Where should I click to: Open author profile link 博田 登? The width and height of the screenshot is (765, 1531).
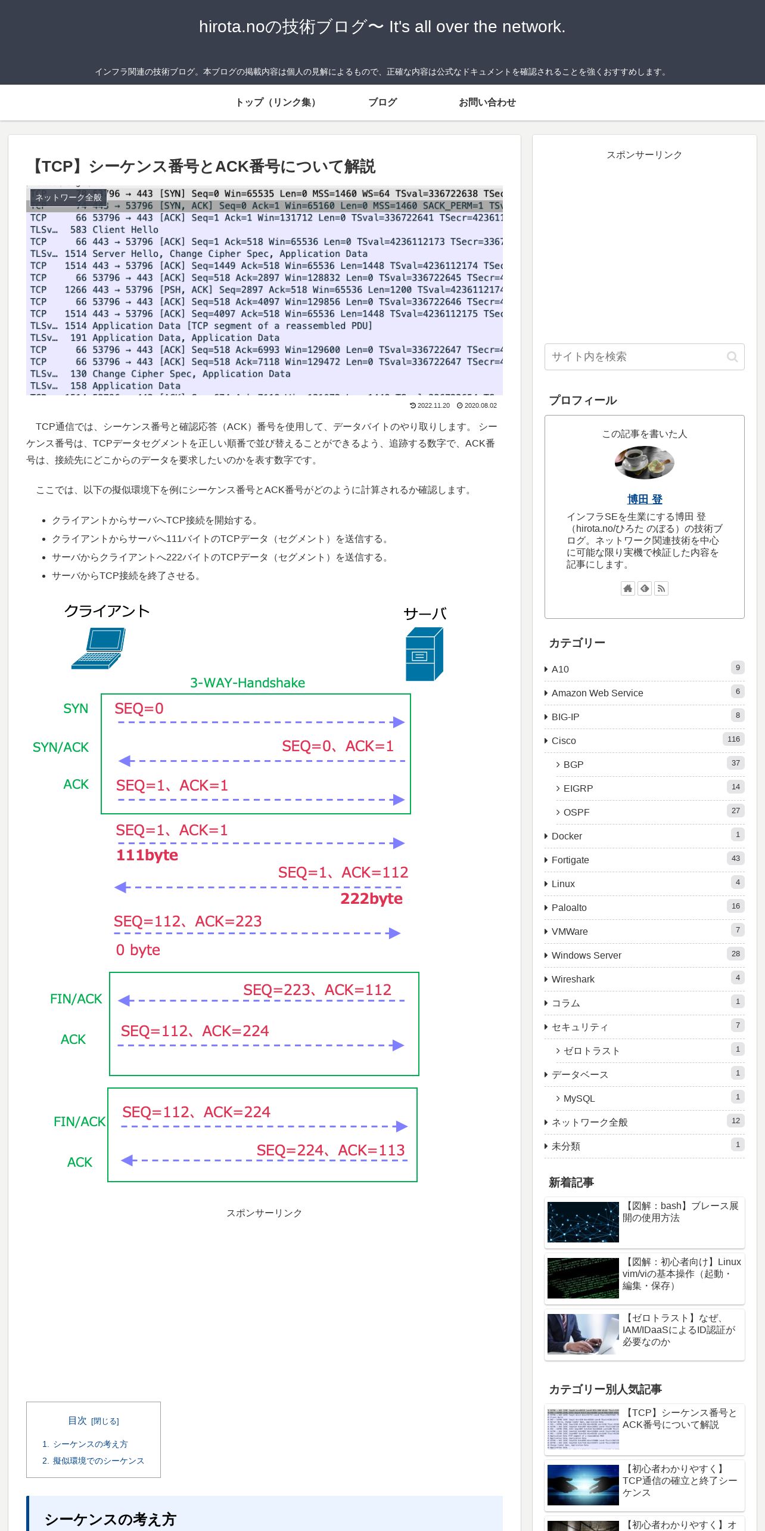[x=645, y=499]
